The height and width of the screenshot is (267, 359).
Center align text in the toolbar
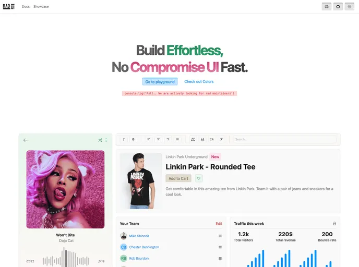click(x=158, y=139)
